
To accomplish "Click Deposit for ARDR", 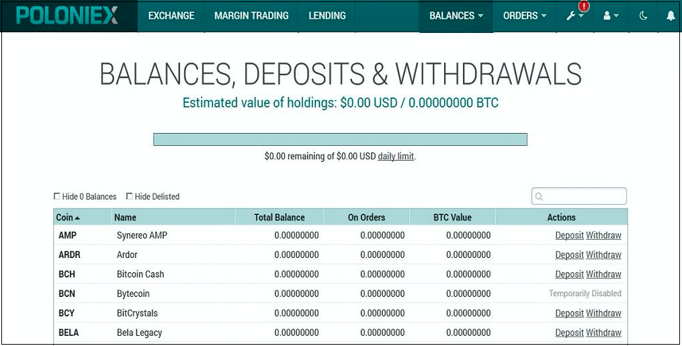I will point(569,255).
